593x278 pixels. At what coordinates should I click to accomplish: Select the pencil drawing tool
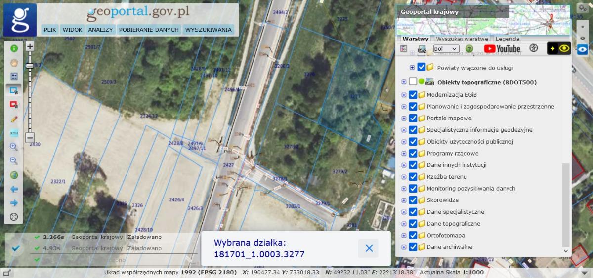point(14,119)
